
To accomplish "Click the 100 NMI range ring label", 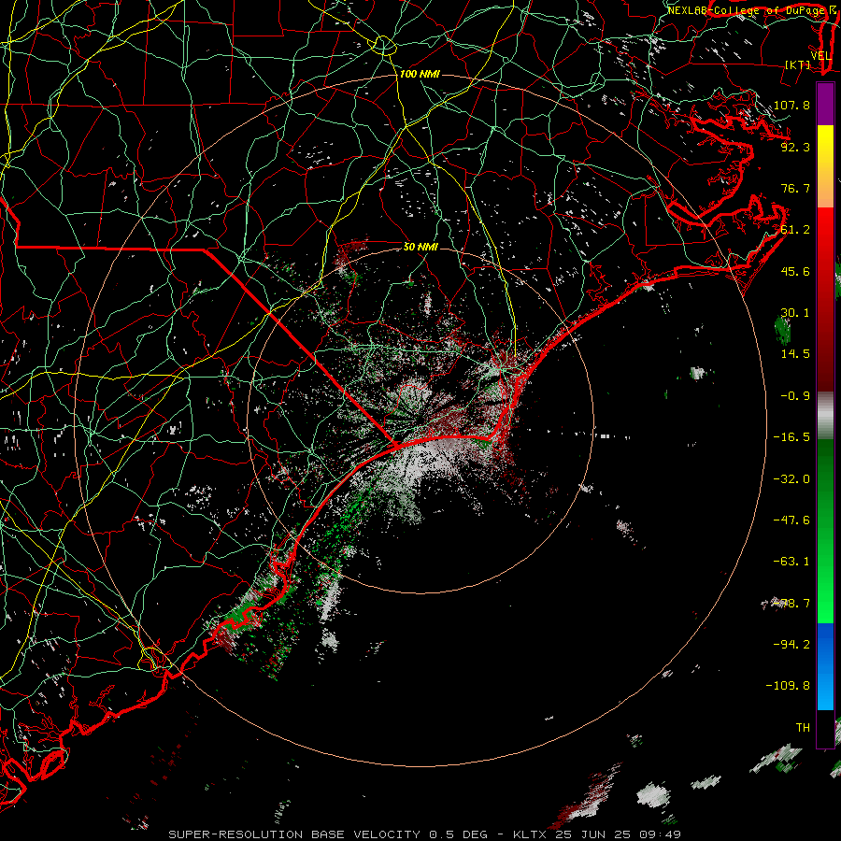I will (420, 74).
